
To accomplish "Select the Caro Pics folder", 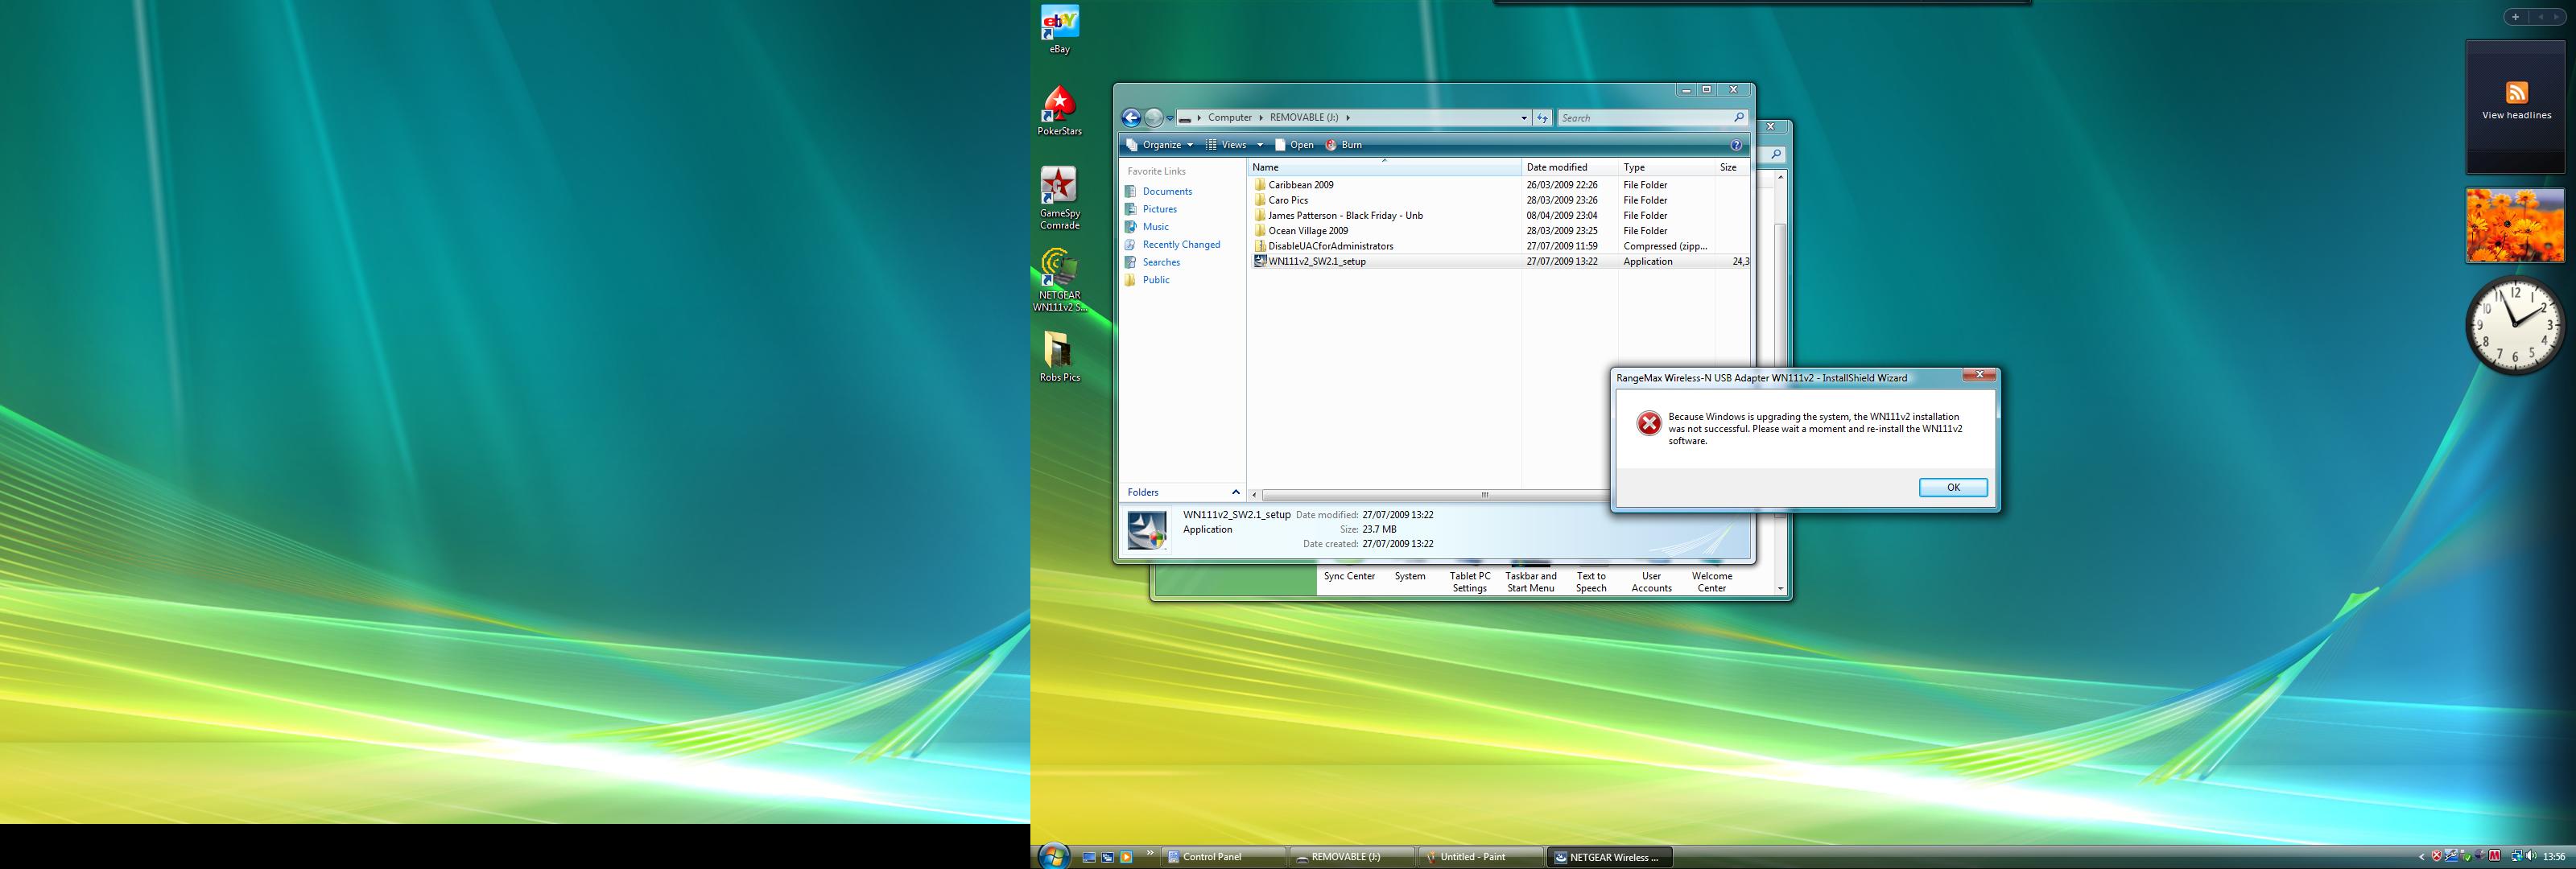I will click(1280, 200).
